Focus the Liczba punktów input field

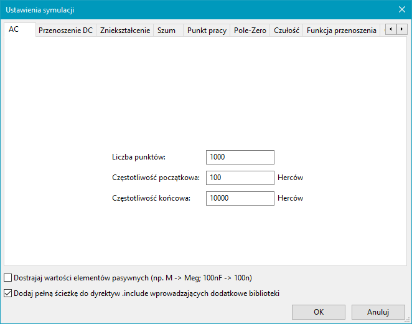[x=240, y=157]
